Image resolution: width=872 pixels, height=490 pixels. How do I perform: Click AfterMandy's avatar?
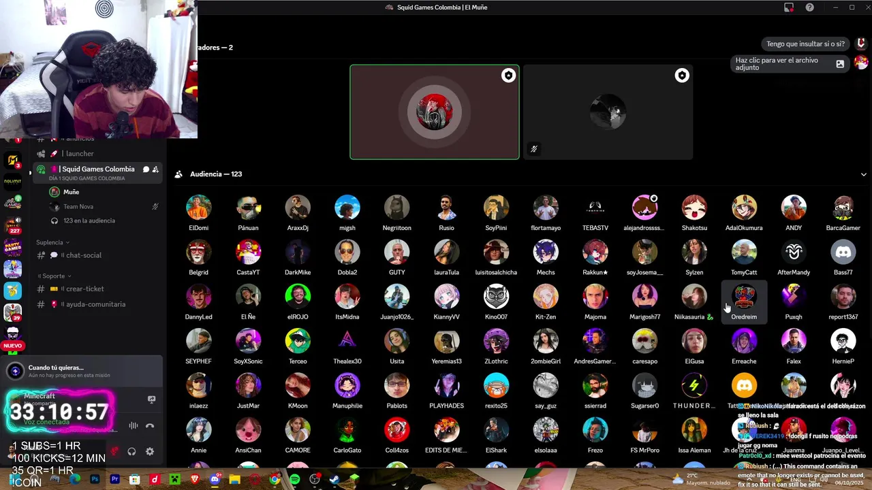(794, 252)
